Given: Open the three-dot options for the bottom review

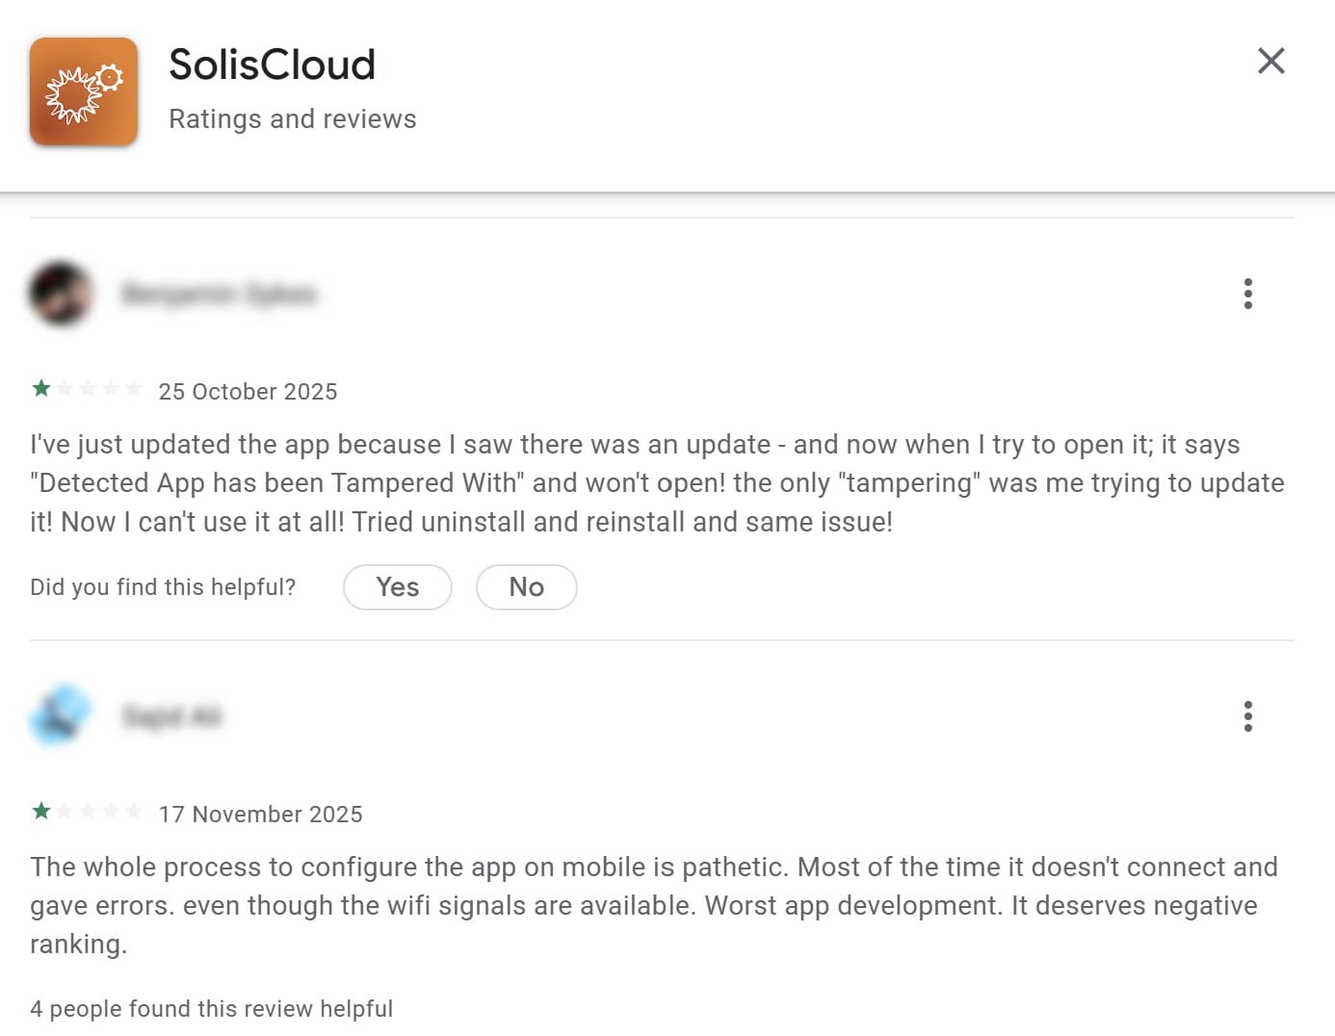Looking at the screenshot, I should (1247, 716).
